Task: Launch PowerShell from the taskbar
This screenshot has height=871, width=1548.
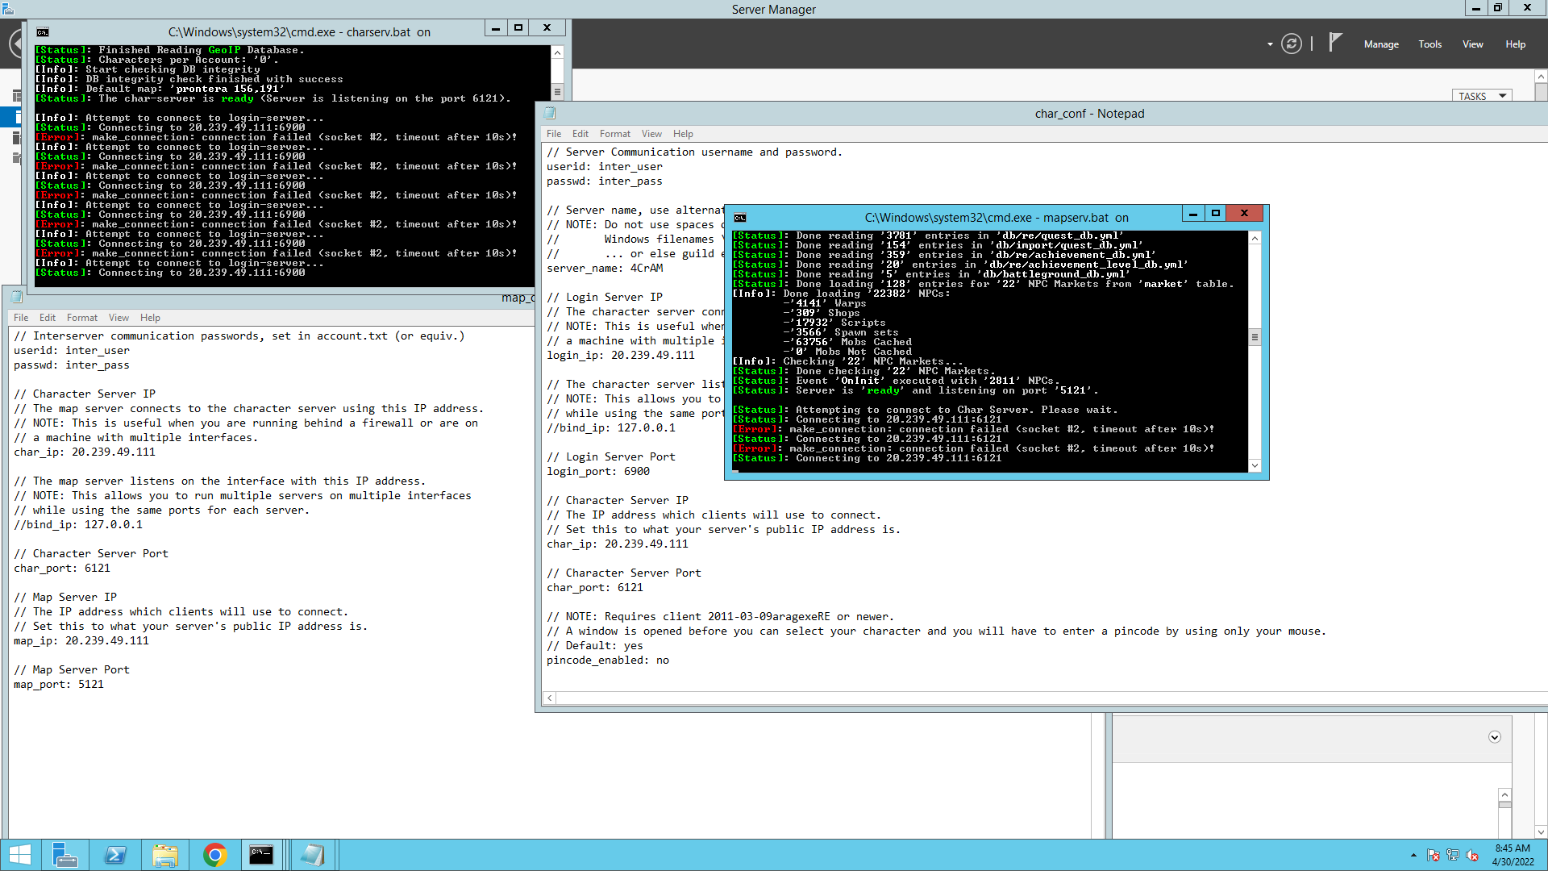Action: [x=115, y=855]
